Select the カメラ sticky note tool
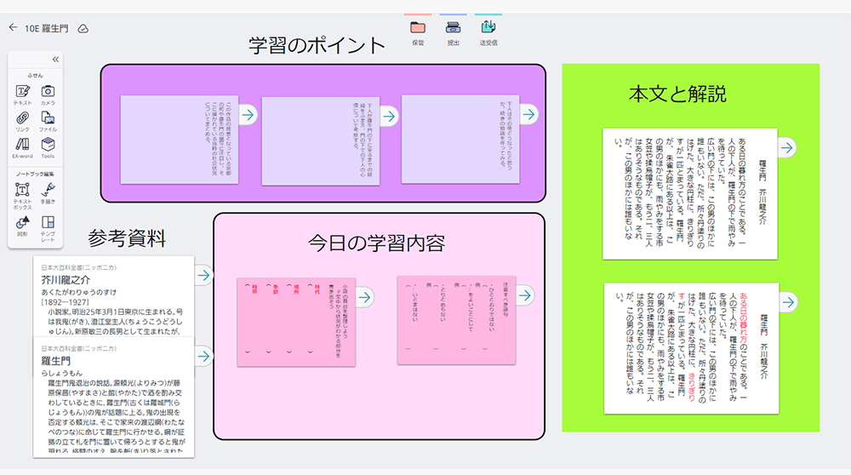Screen dimensions: 851x475 (48, 94)
